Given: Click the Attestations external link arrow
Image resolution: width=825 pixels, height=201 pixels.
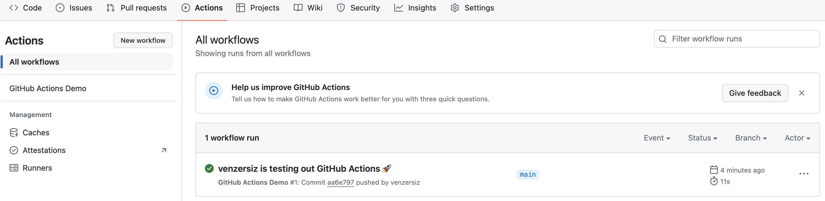Looking at the screenshot, I should point(164,150).
